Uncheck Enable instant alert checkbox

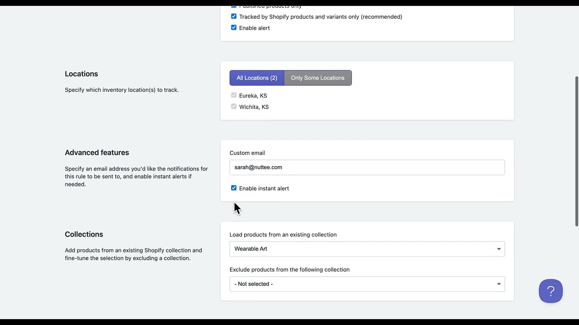(x=234, y=188)
